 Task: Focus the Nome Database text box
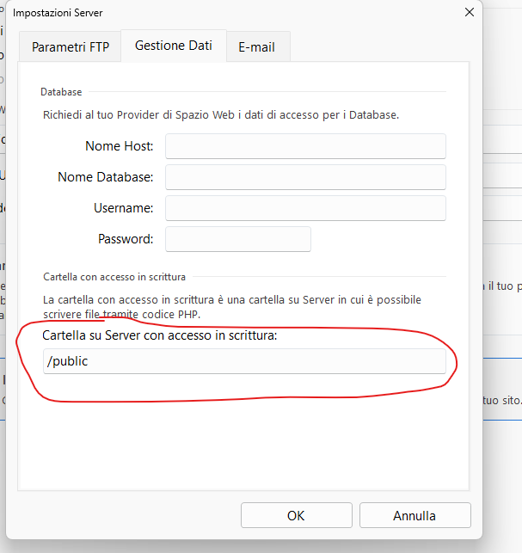pyautogui.click(x=305, y=177)
